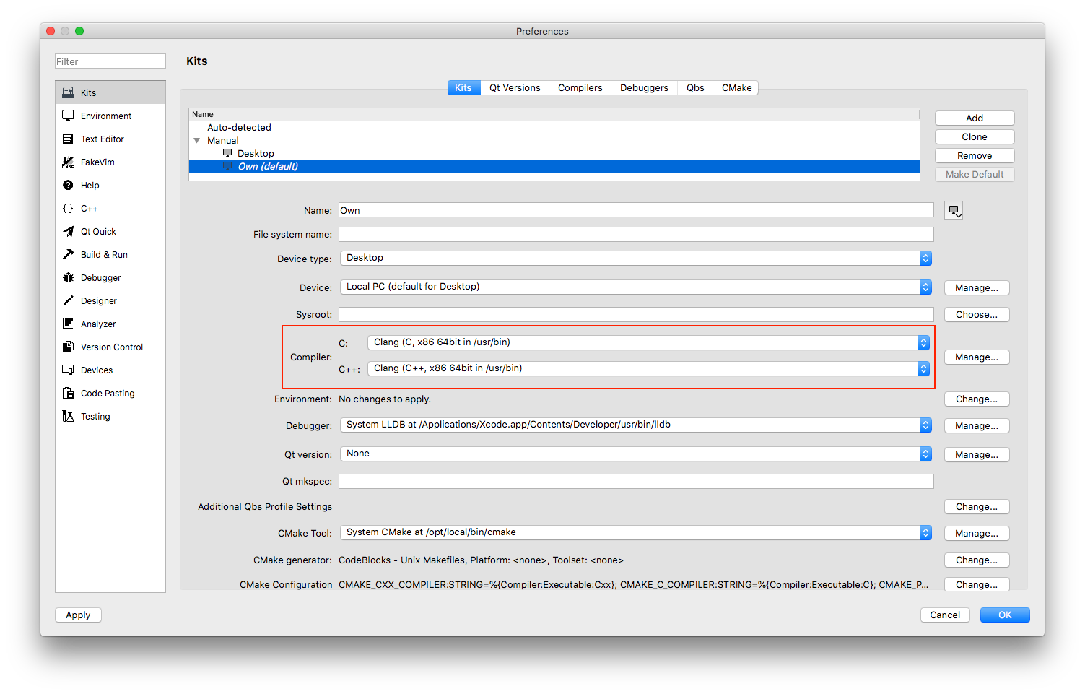Collapse the Manual kits tree group

(x=196, y=141)
